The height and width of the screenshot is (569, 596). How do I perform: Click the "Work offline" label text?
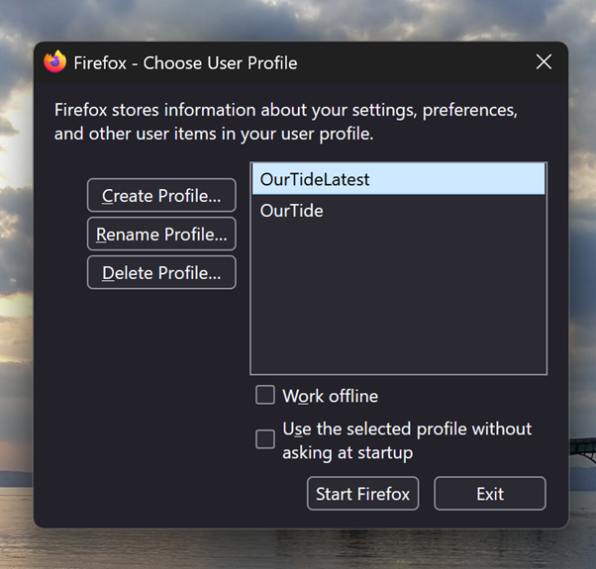[x=330, y=397]
